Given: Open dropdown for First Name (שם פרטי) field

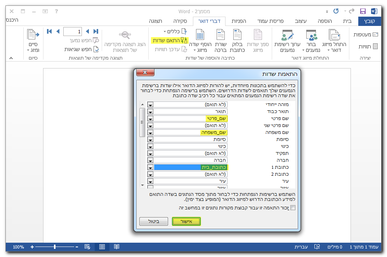Looking at the screenshot, I should click(151, 119).
